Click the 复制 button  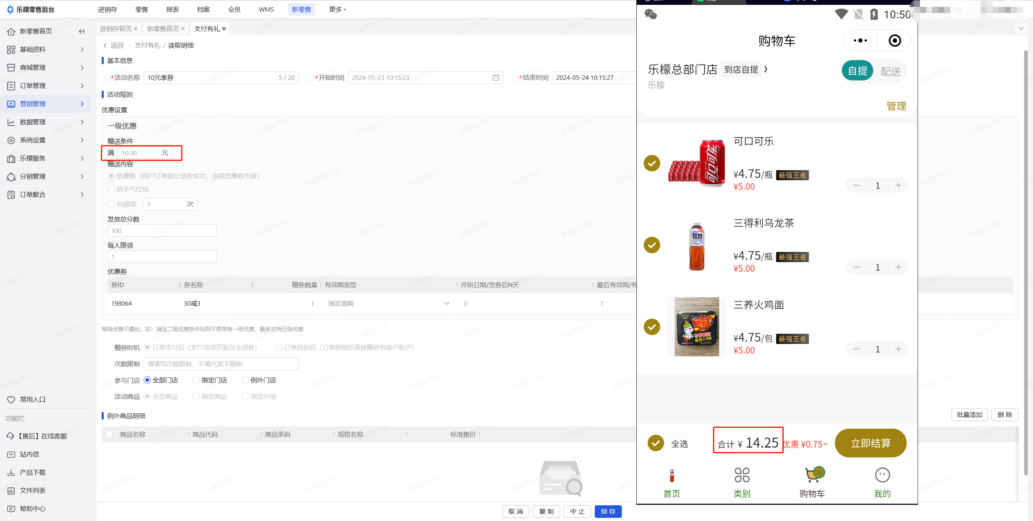click(x=546, y=511)
